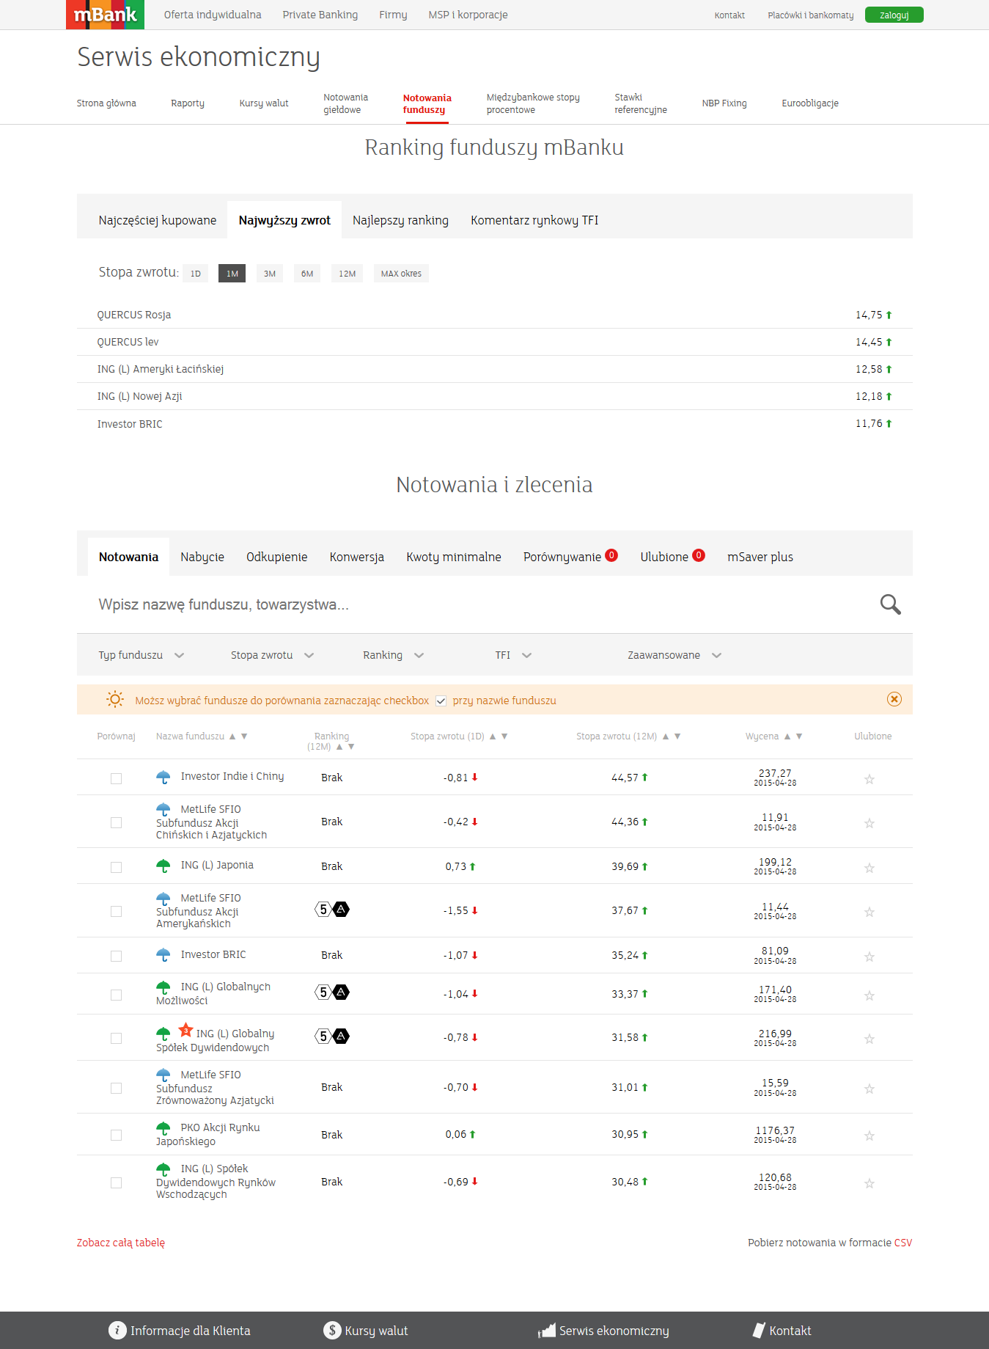Screen dimensions: 989x1349
Task: Open NBP Fixing navigation item
Action: [724, 103]
